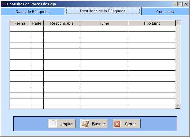
Task: Switch to Datos de Búsqueda tab
Action: (x=33, y=11)
